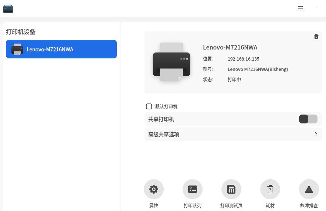Click the Print Test Page (打印测试页) icon
This screenshot has height=211, width=326.
click(x=231, y=189)
